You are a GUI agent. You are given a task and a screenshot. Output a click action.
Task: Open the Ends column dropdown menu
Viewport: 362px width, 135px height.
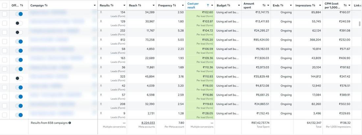[x=291, y=5]
